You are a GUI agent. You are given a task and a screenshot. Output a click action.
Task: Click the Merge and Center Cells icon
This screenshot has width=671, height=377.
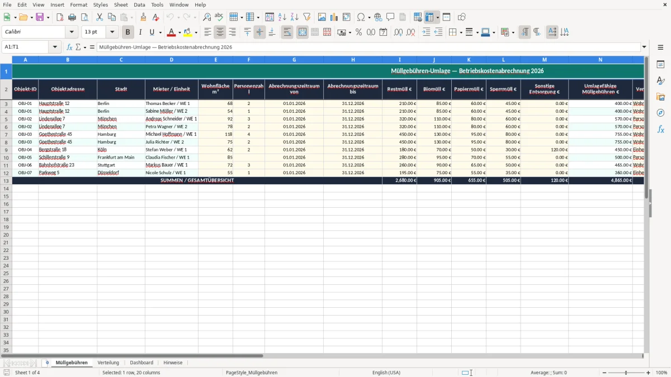303,32
